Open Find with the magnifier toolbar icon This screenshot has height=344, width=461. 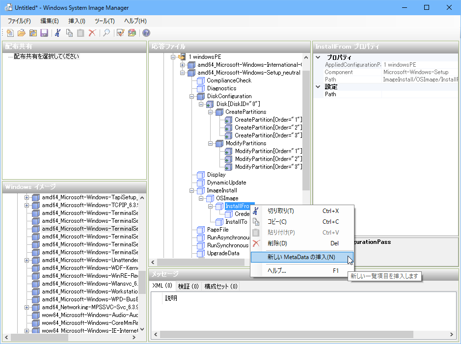(x=106, y=33)
